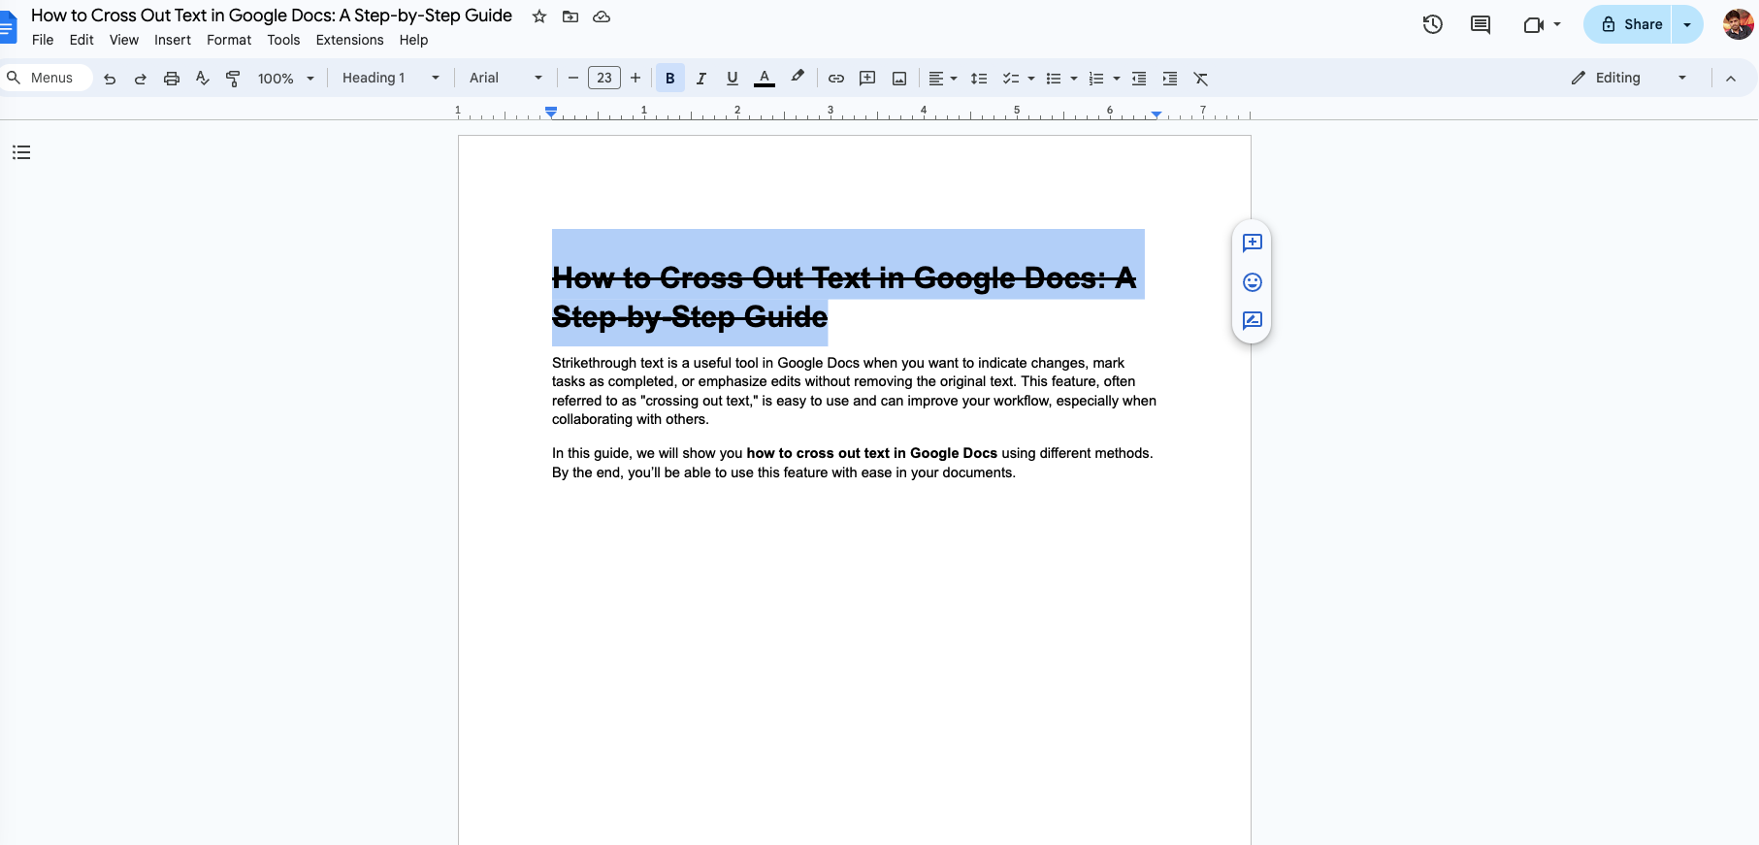Open the user account avatar
1759x845 pixels.
pyautogui.click(x=1739, y=24)
